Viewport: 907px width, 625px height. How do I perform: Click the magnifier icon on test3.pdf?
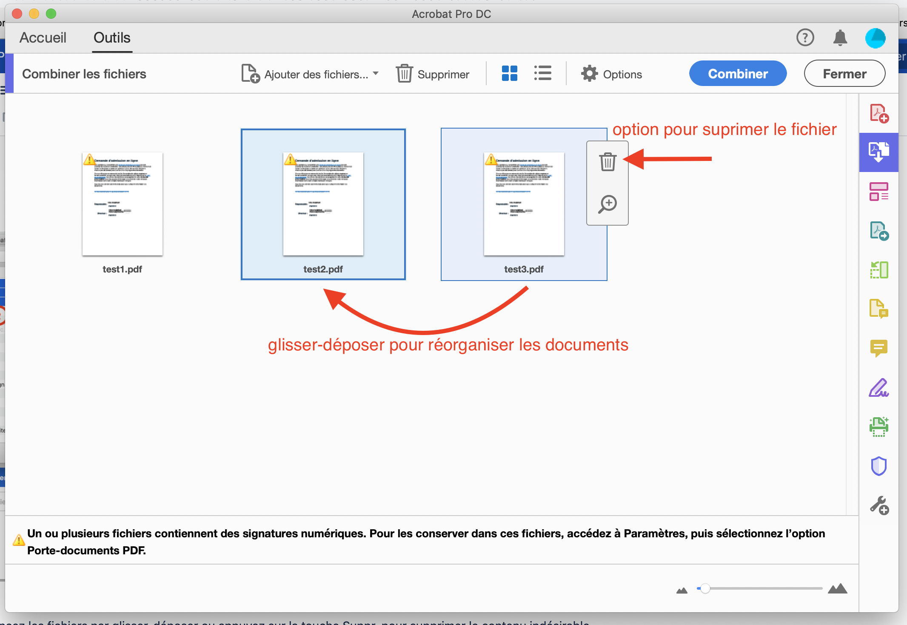click(x=608, y=204)
